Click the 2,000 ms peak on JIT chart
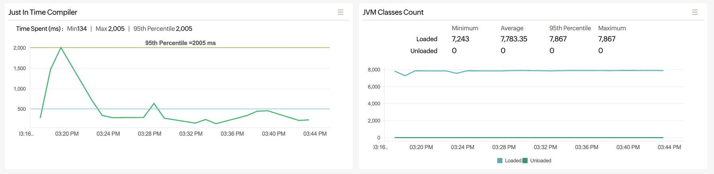Viewport: 714px width, 174px height. tap(61, 48)
